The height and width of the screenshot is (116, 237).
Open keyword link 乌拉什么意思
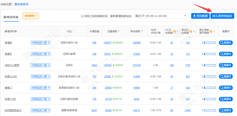(12, 65)
